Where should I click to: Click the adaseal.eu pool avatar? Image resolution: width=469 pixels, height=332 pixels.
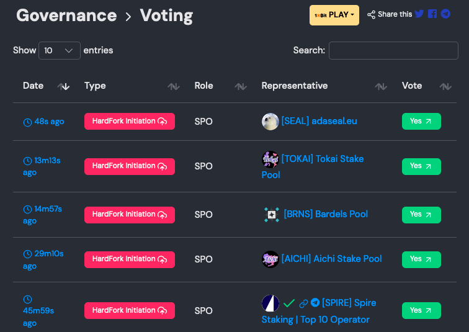(x=270, y=121)
